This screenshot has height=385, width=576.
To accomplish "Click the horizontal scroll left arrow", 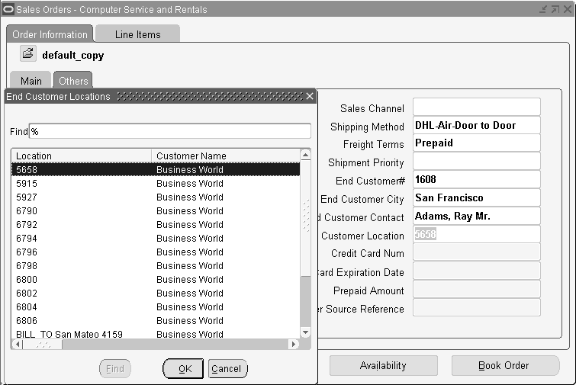I will [x=18, y=345].
